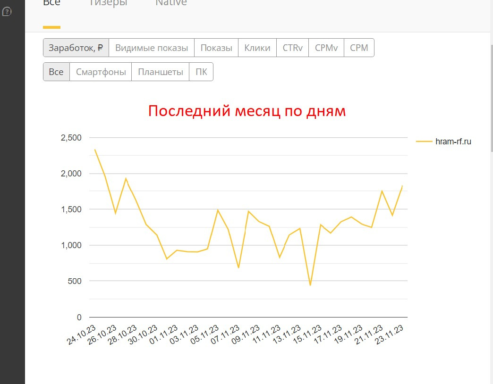The height and width of the screenshot is (384, 493).
Task: Select the CPMv metric
Action: [x=326, y=48]
